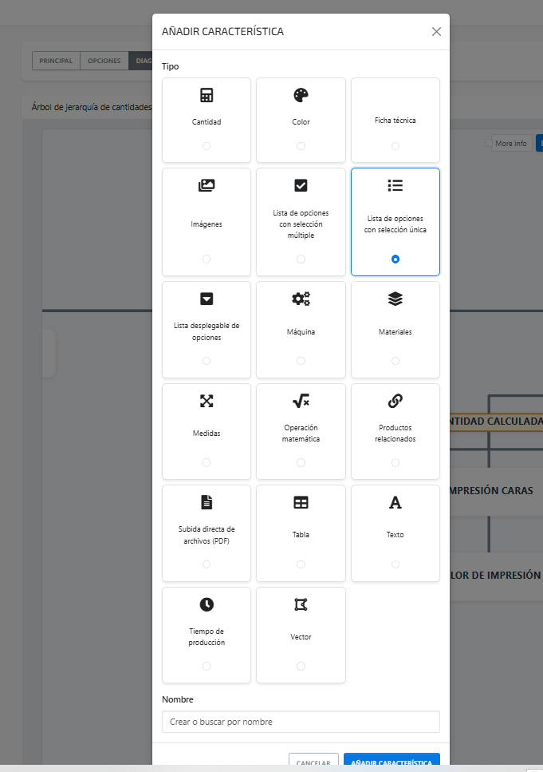Select the Tabla radio button
The width and height of the screenshot is (543, 772).
click(301, 564)
